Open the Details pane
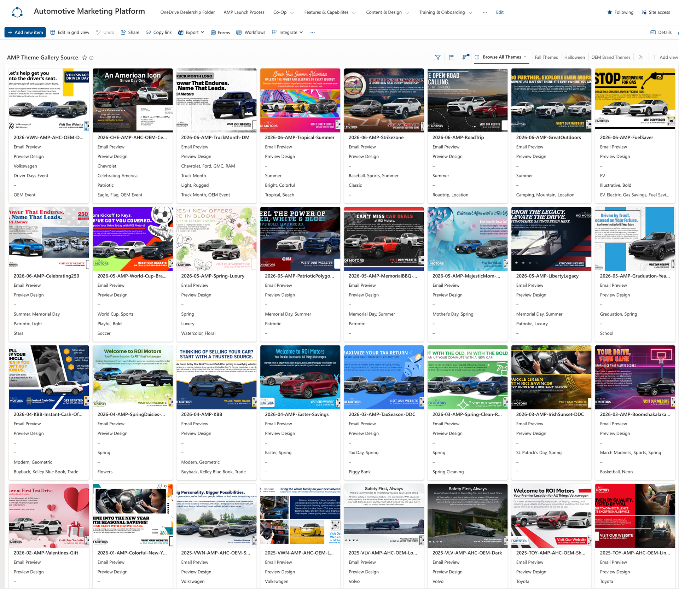Image resolution: width=679 pixels, height=589 pixels. tap(661, 32)
